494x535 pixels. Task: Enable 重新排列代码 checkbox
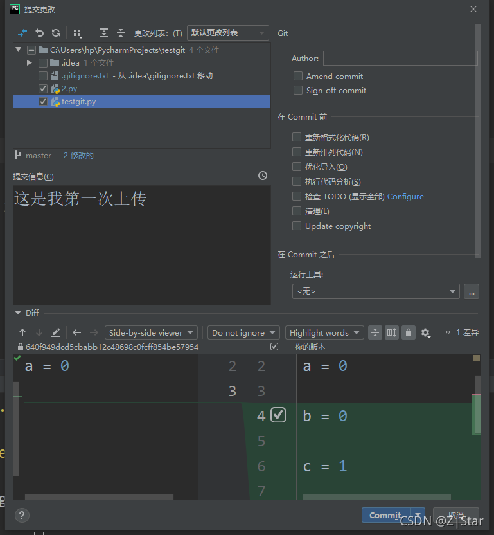(297, 152)
